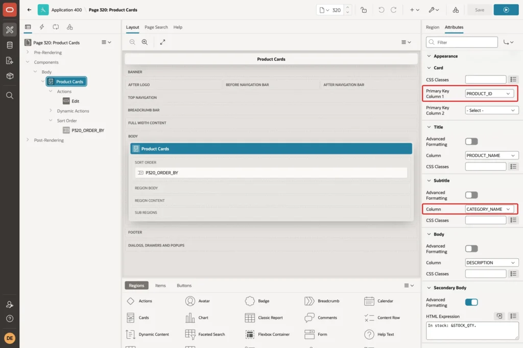Switch to the Dynamic Actions lightning tab
This screenshot has width=523, height=348.
(42, 27)
